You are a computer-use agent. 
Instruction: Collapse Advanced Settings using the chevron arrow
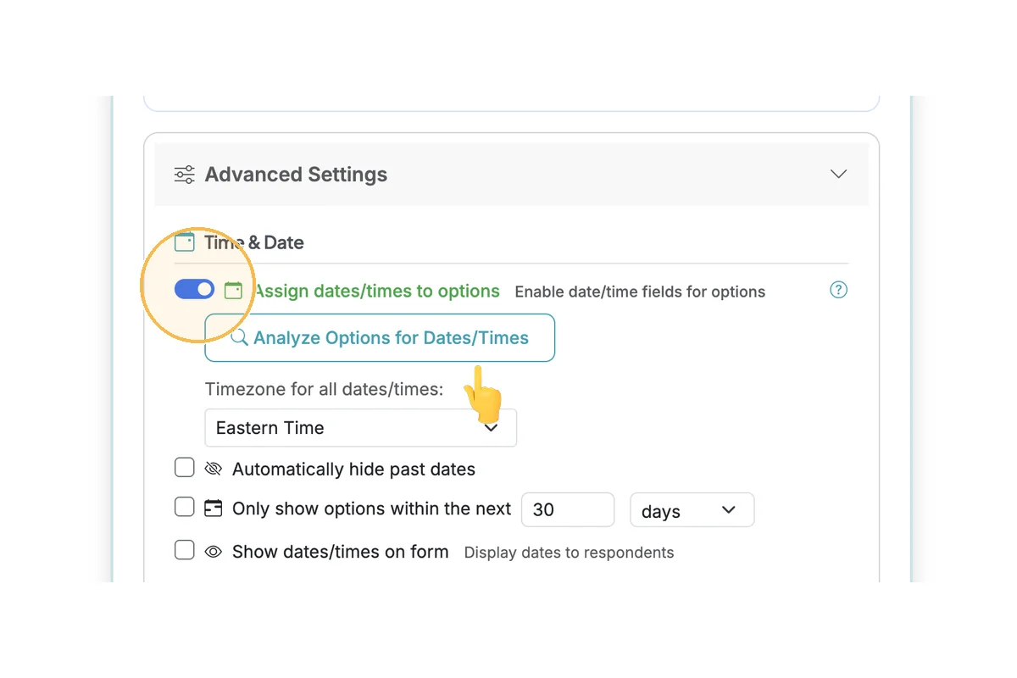(x=838, y=174)
